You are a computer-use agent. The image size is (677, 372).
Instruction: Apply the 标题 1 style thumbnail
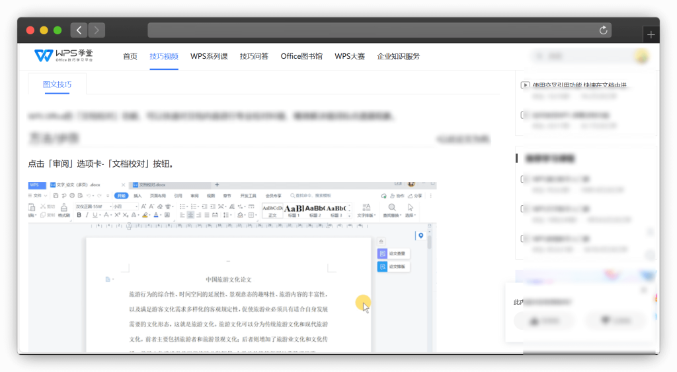pos(294,210)
